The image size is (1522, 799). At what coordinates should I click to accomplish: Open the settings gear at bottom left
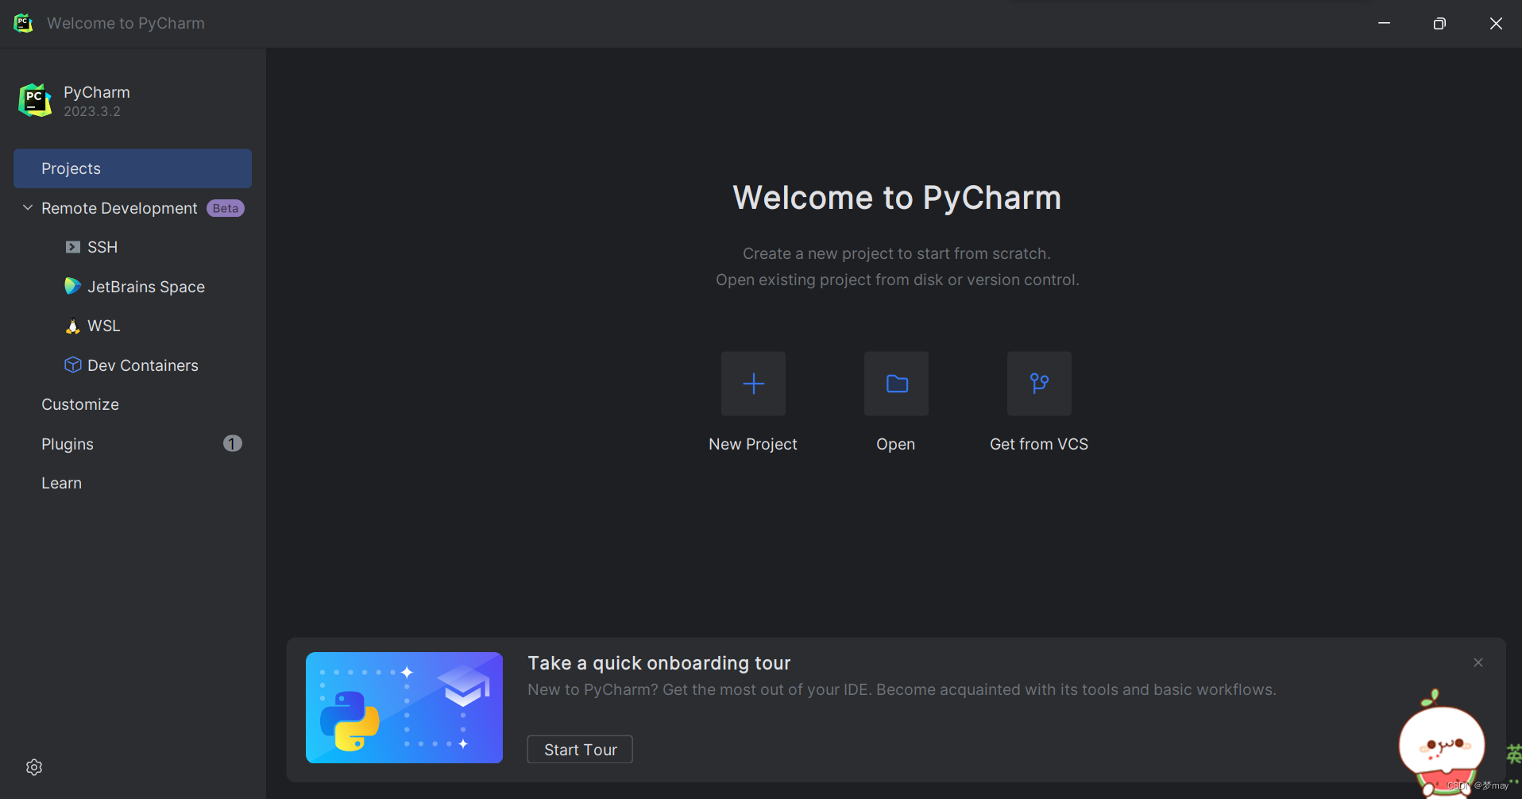coord(33,766)
